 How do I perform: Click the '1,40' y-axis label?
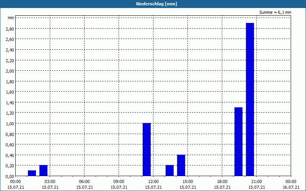(x=10, y=102)
